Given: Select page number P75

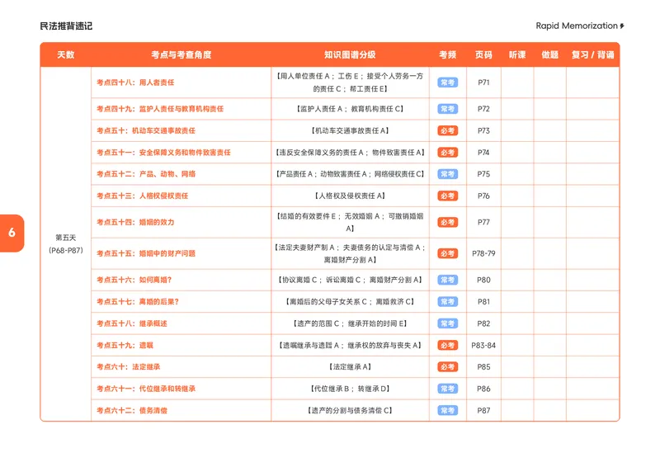Looking at the screenshot, I should pyautogui.click(x=483, y=174).
